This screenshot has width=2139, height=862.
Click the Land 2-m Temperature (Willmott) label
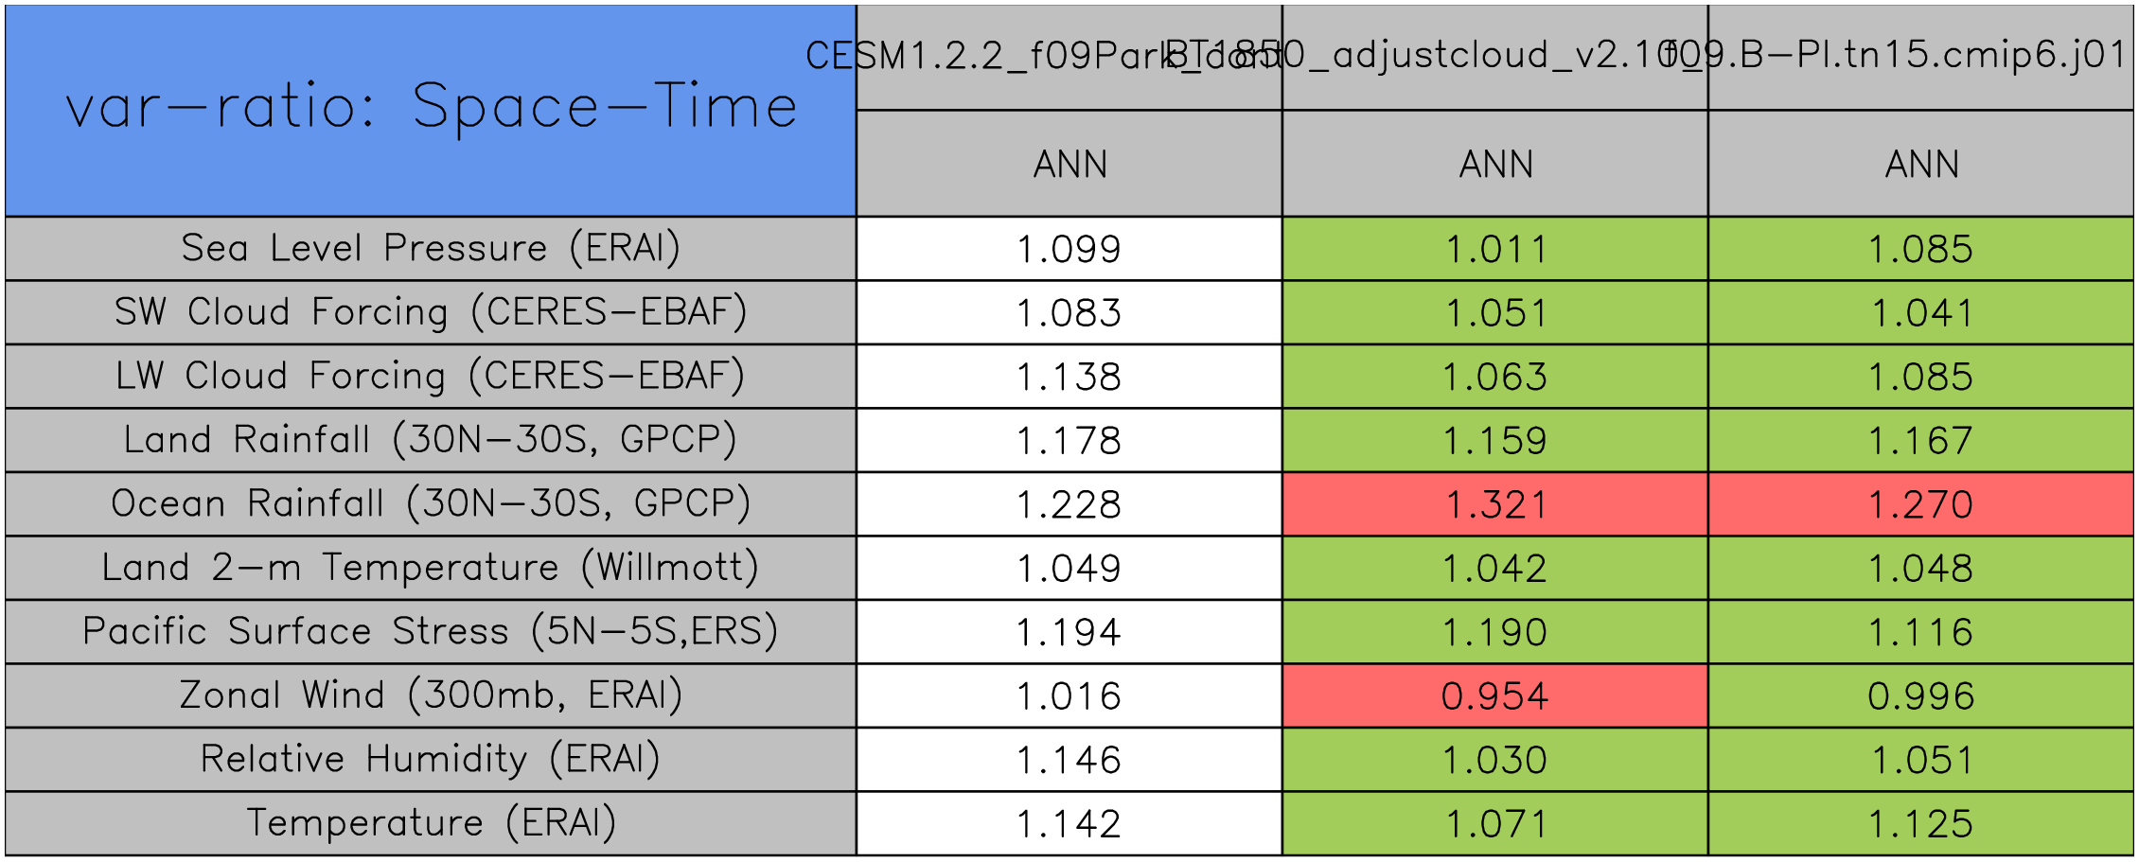pyautogui.click(x=431, y=567)
